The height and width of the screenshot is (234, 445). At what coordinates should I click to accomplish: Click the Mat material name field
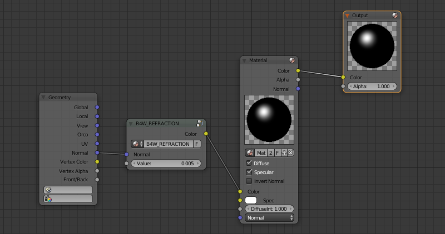pos(261,152)
